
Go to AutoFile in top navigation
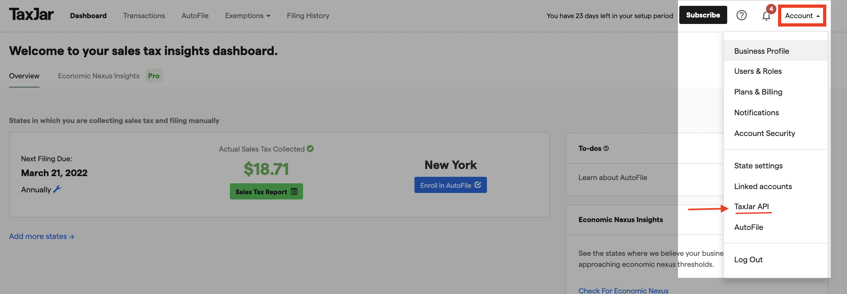coord(195,16)
